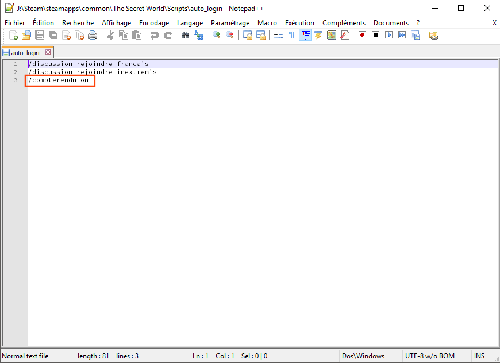Click "Ln : 1 Col : 1" status entry
Image resolution: width=500 pixels, height=363 pixels.
(213, 356)
